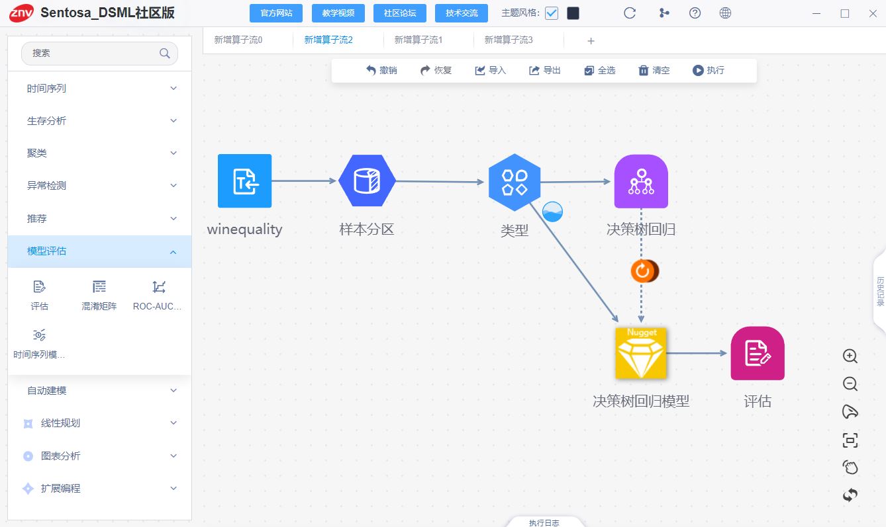Switch to tab 新增算子流1

coord(418,40)
